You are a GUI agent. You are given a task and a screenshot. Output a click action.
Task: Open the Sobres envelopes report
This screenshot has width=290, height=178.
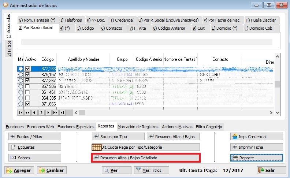pyautogui.click(x=34, y=158)
